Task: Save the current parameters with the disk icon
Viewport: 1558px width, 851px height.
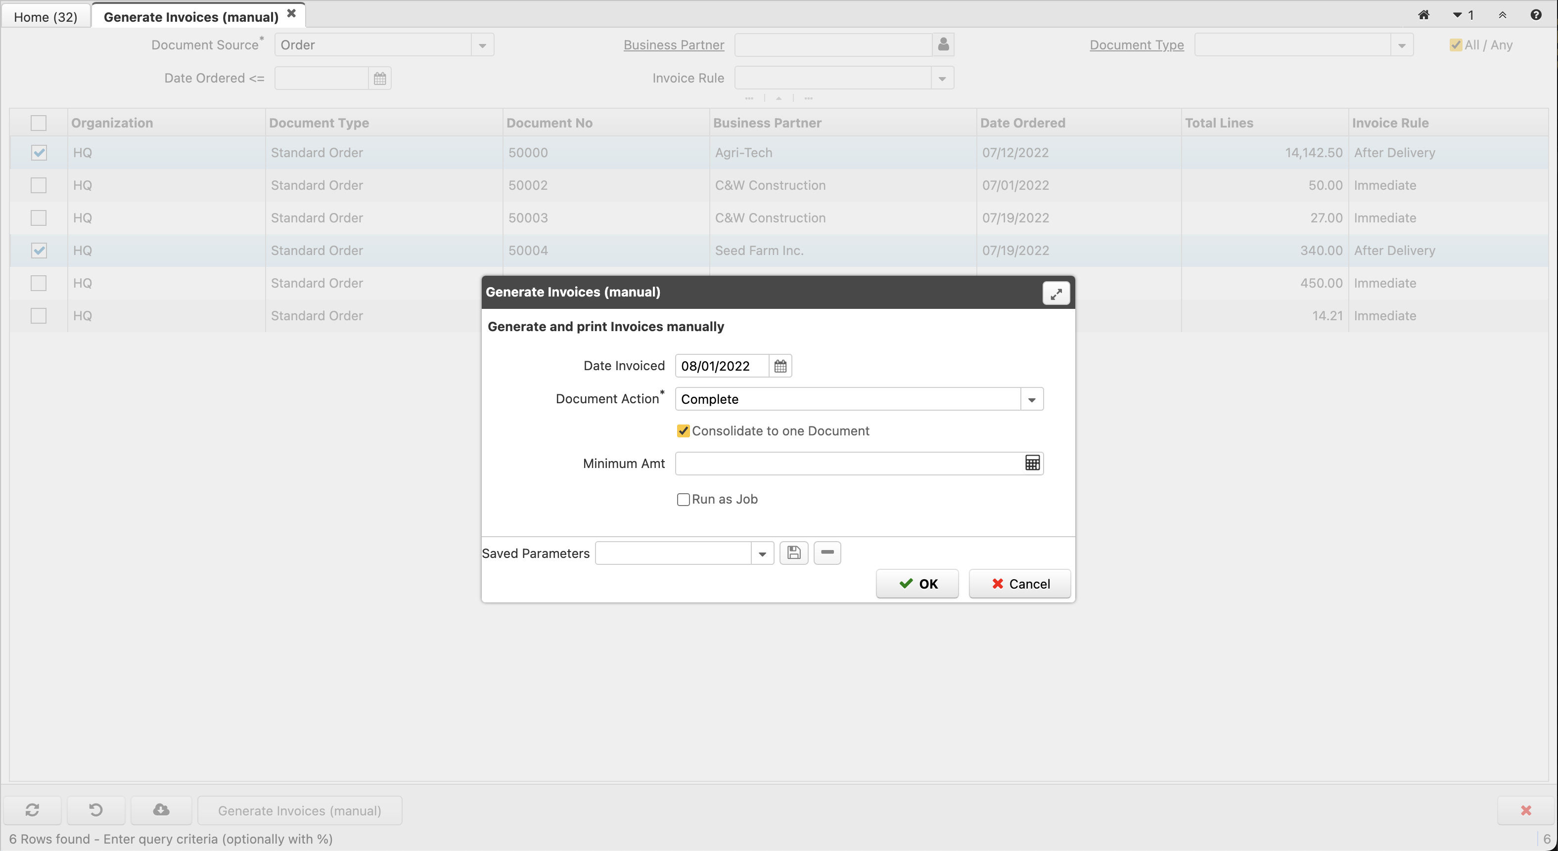Action: pos(793,553)
